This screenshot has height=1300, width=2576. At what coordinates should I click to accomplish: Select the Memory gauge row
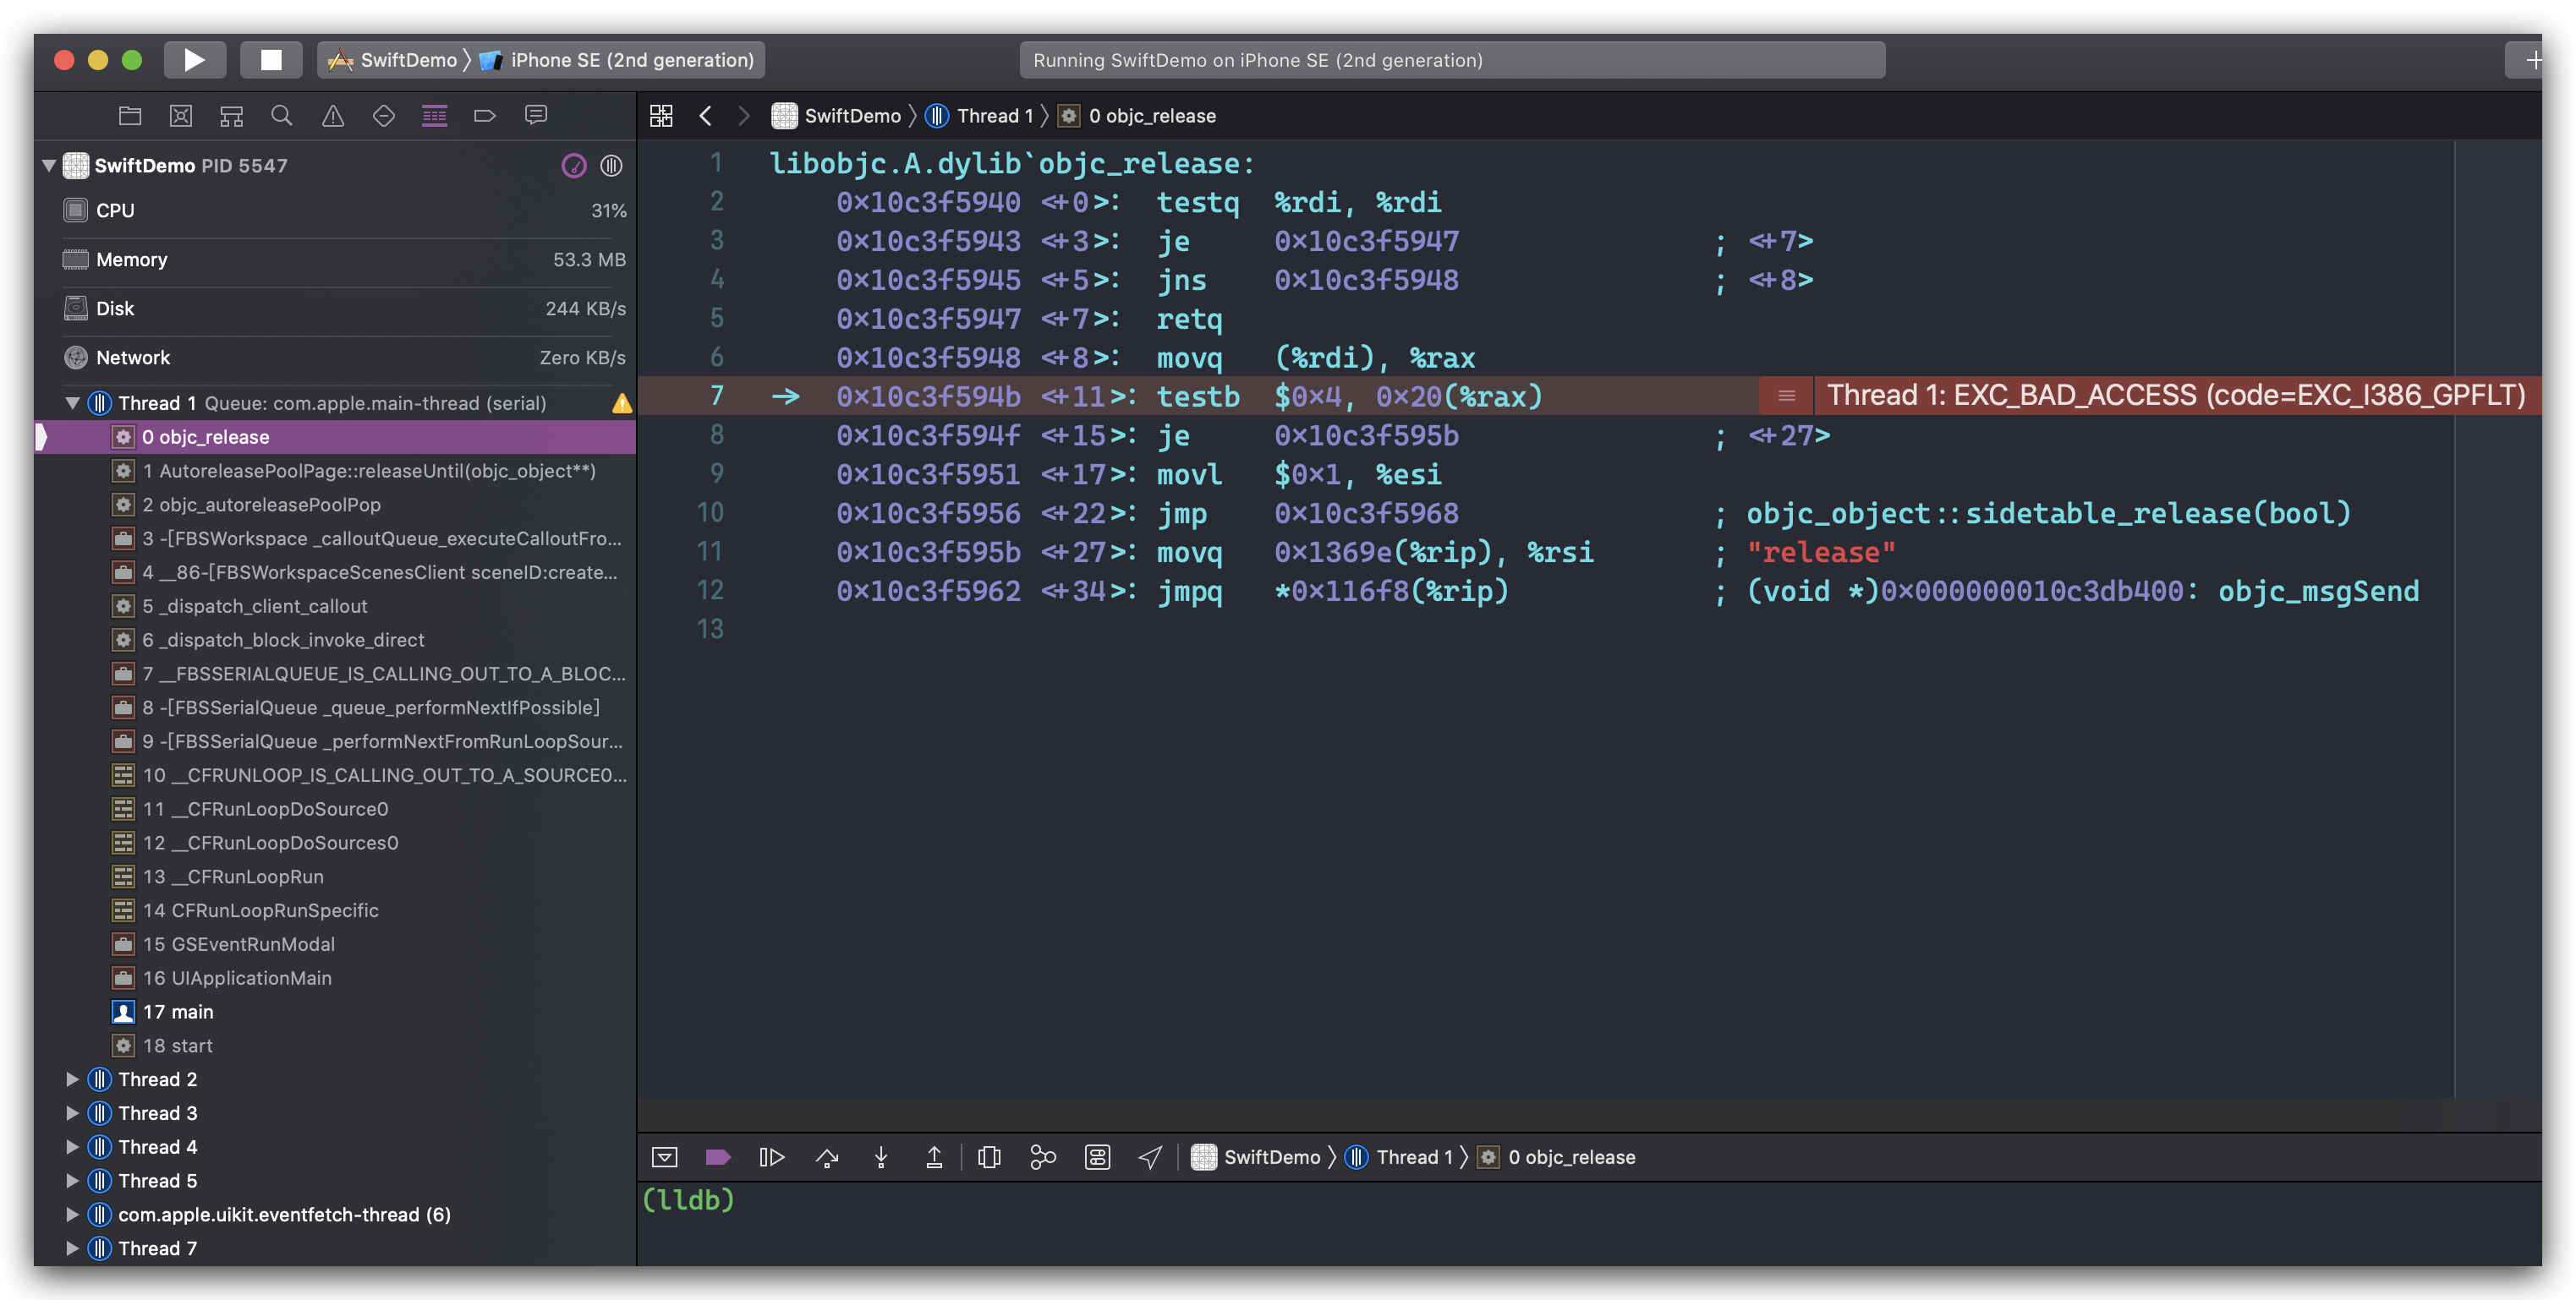335,259
